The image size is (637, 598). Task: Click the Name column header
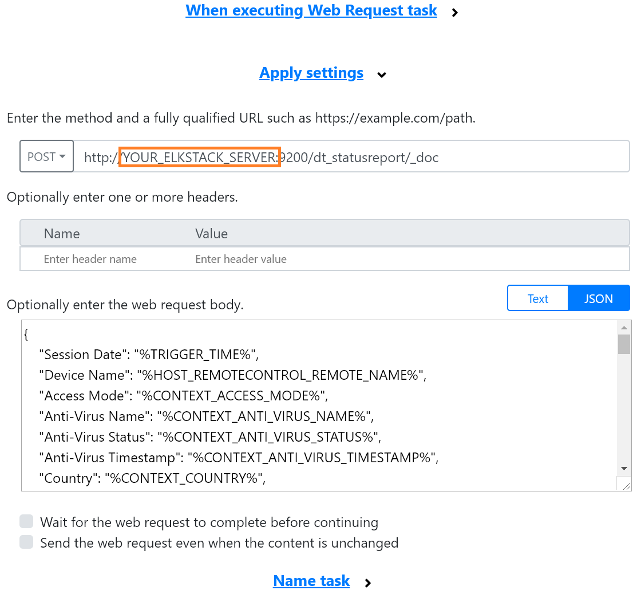point(62,233)
